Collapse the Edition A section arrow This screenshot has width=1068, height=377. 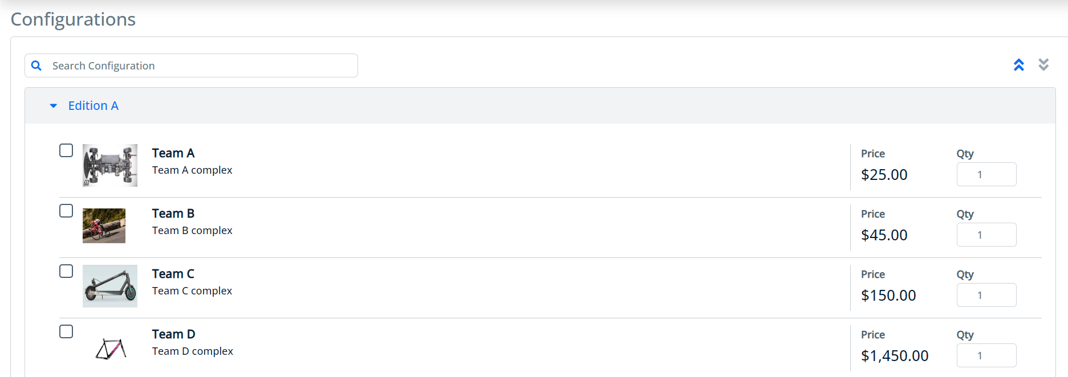[54, 106]
